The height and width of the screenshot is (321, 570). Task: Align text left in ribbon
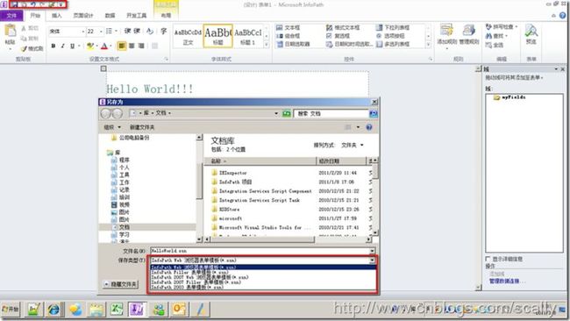(x=121, y=46)
